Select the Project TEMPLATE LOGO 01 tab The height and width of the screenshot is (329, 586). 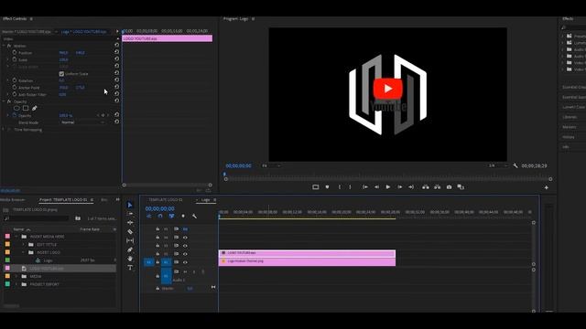point(63,200)
